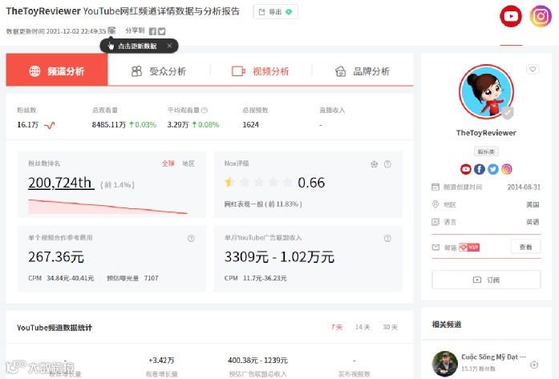The width and height of the screenshot is (559, 379).
Task: Click the refresh data icon beside update time
Action: (x=111, y=30)
